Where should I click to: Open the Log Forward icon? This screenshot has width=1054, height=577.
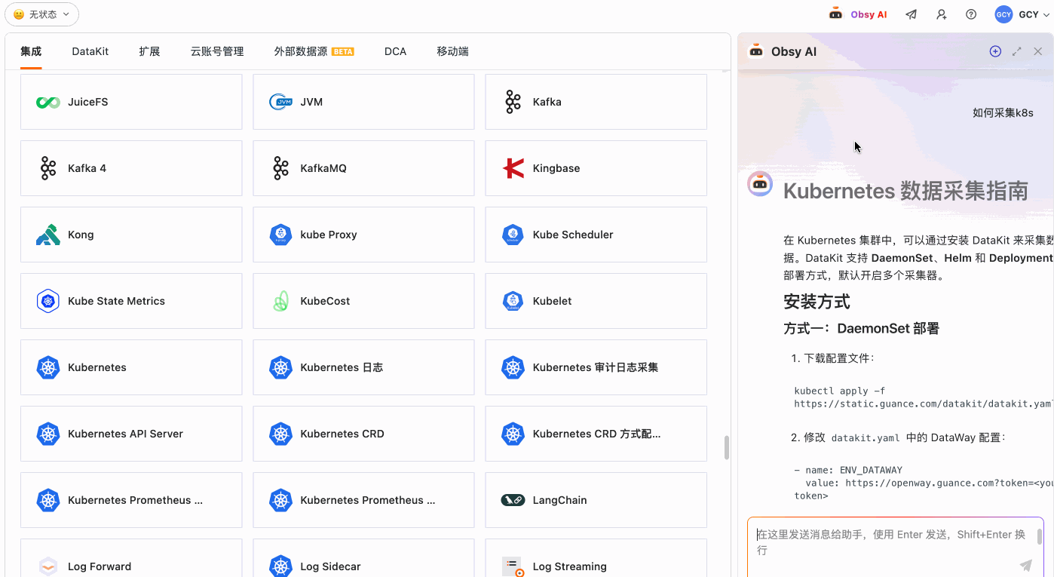pyautogui.click(x=48, y=566)
